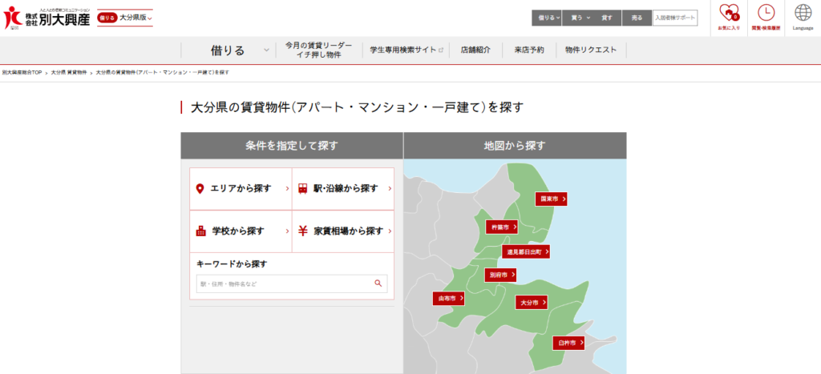The image size is (821, 374).
Task: Open the 来店予約 menu item
Action: 529,50
